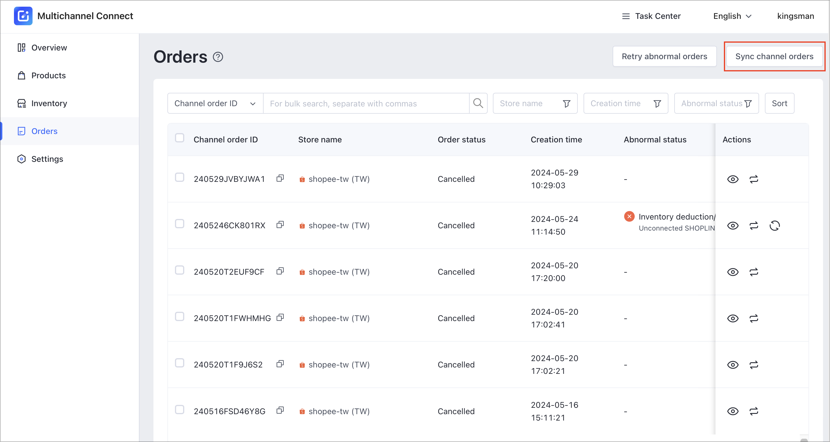View details of order 240529JVBYJWA1
This screenshot has width=830, height=442.
point(733,179)
